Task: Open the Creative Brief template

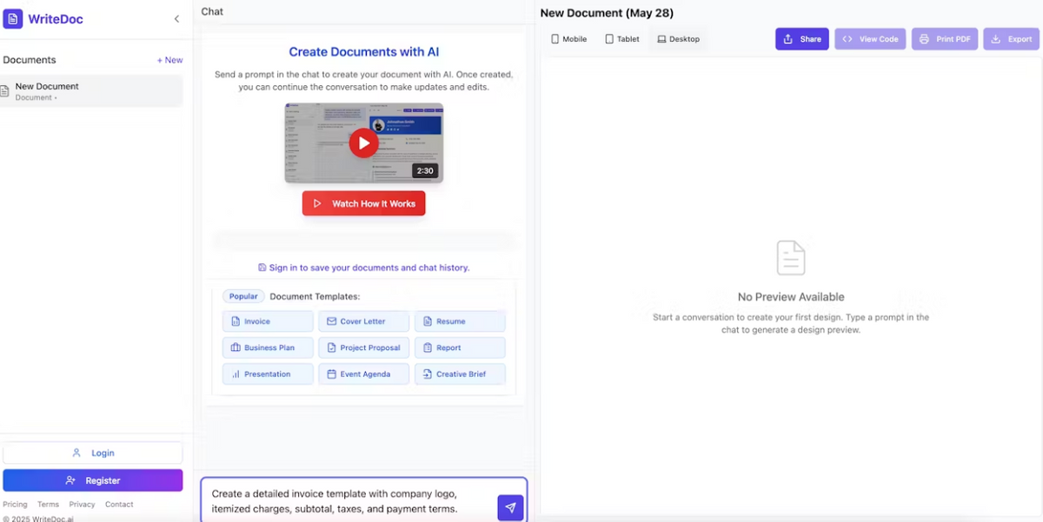Action: [460, 373]
